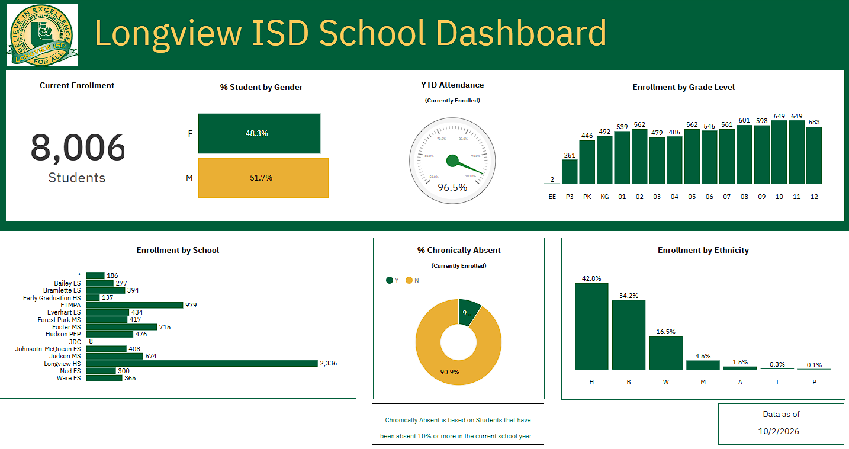Click the YTD attendance gauge dial
Viewport: 849px width, 449px height.
[452, 160]
